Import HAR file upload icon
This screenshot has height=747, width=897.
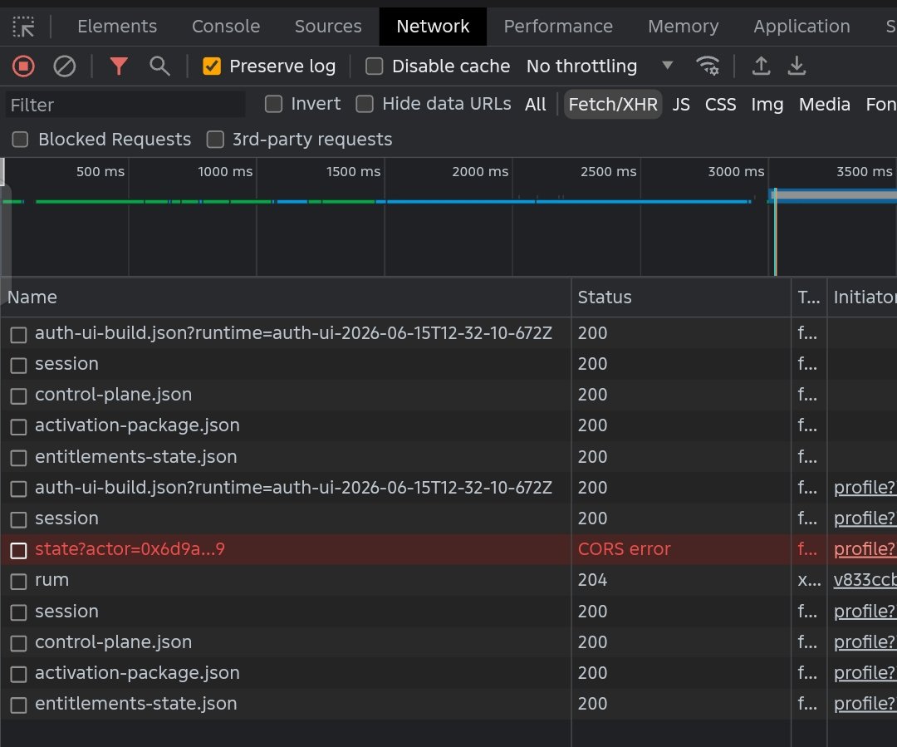[761, 66]
